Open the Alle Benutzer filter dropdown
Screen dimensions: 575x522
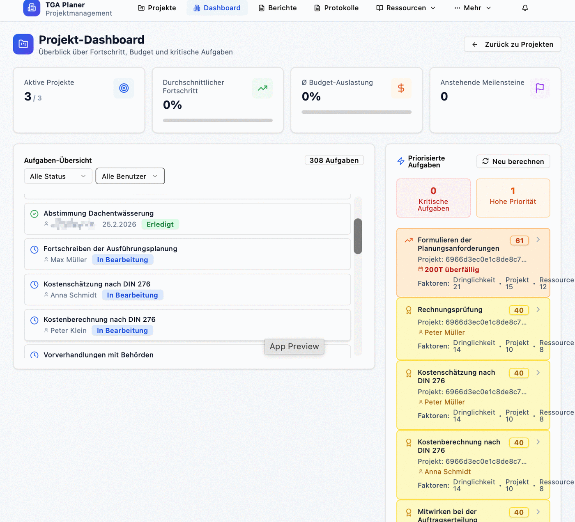pos(130,176)
